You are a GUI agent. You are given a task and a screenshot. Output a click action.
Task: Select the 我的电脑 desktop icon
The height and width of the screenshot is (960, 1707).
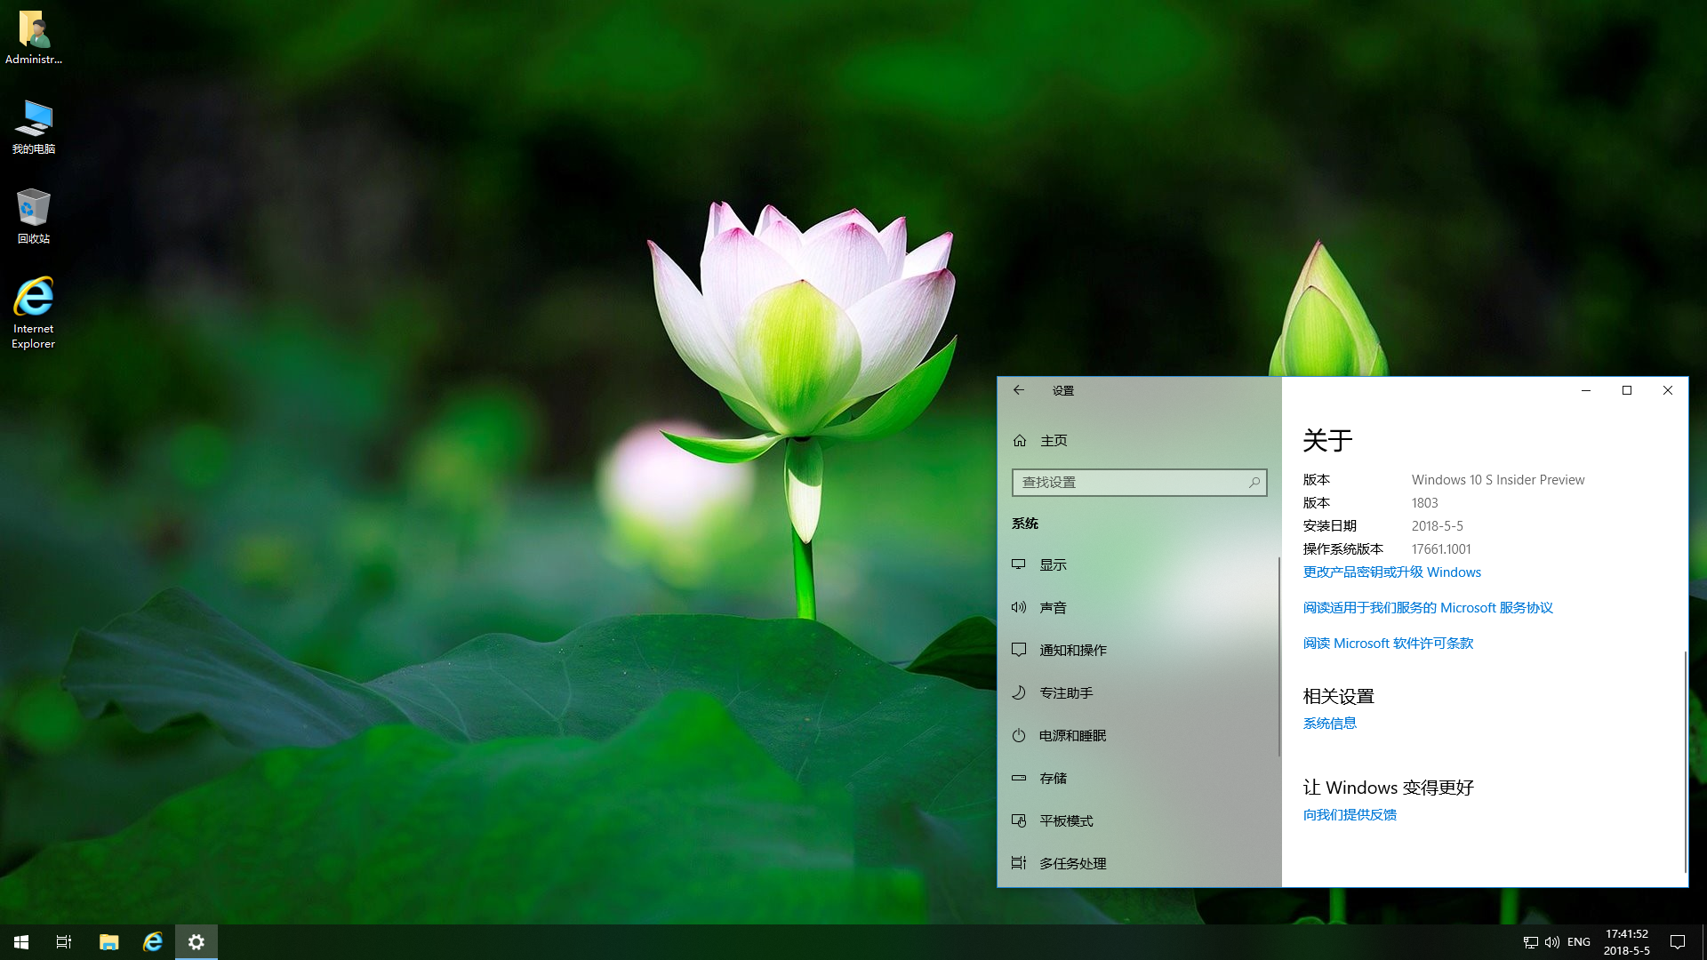pos(34,127)
